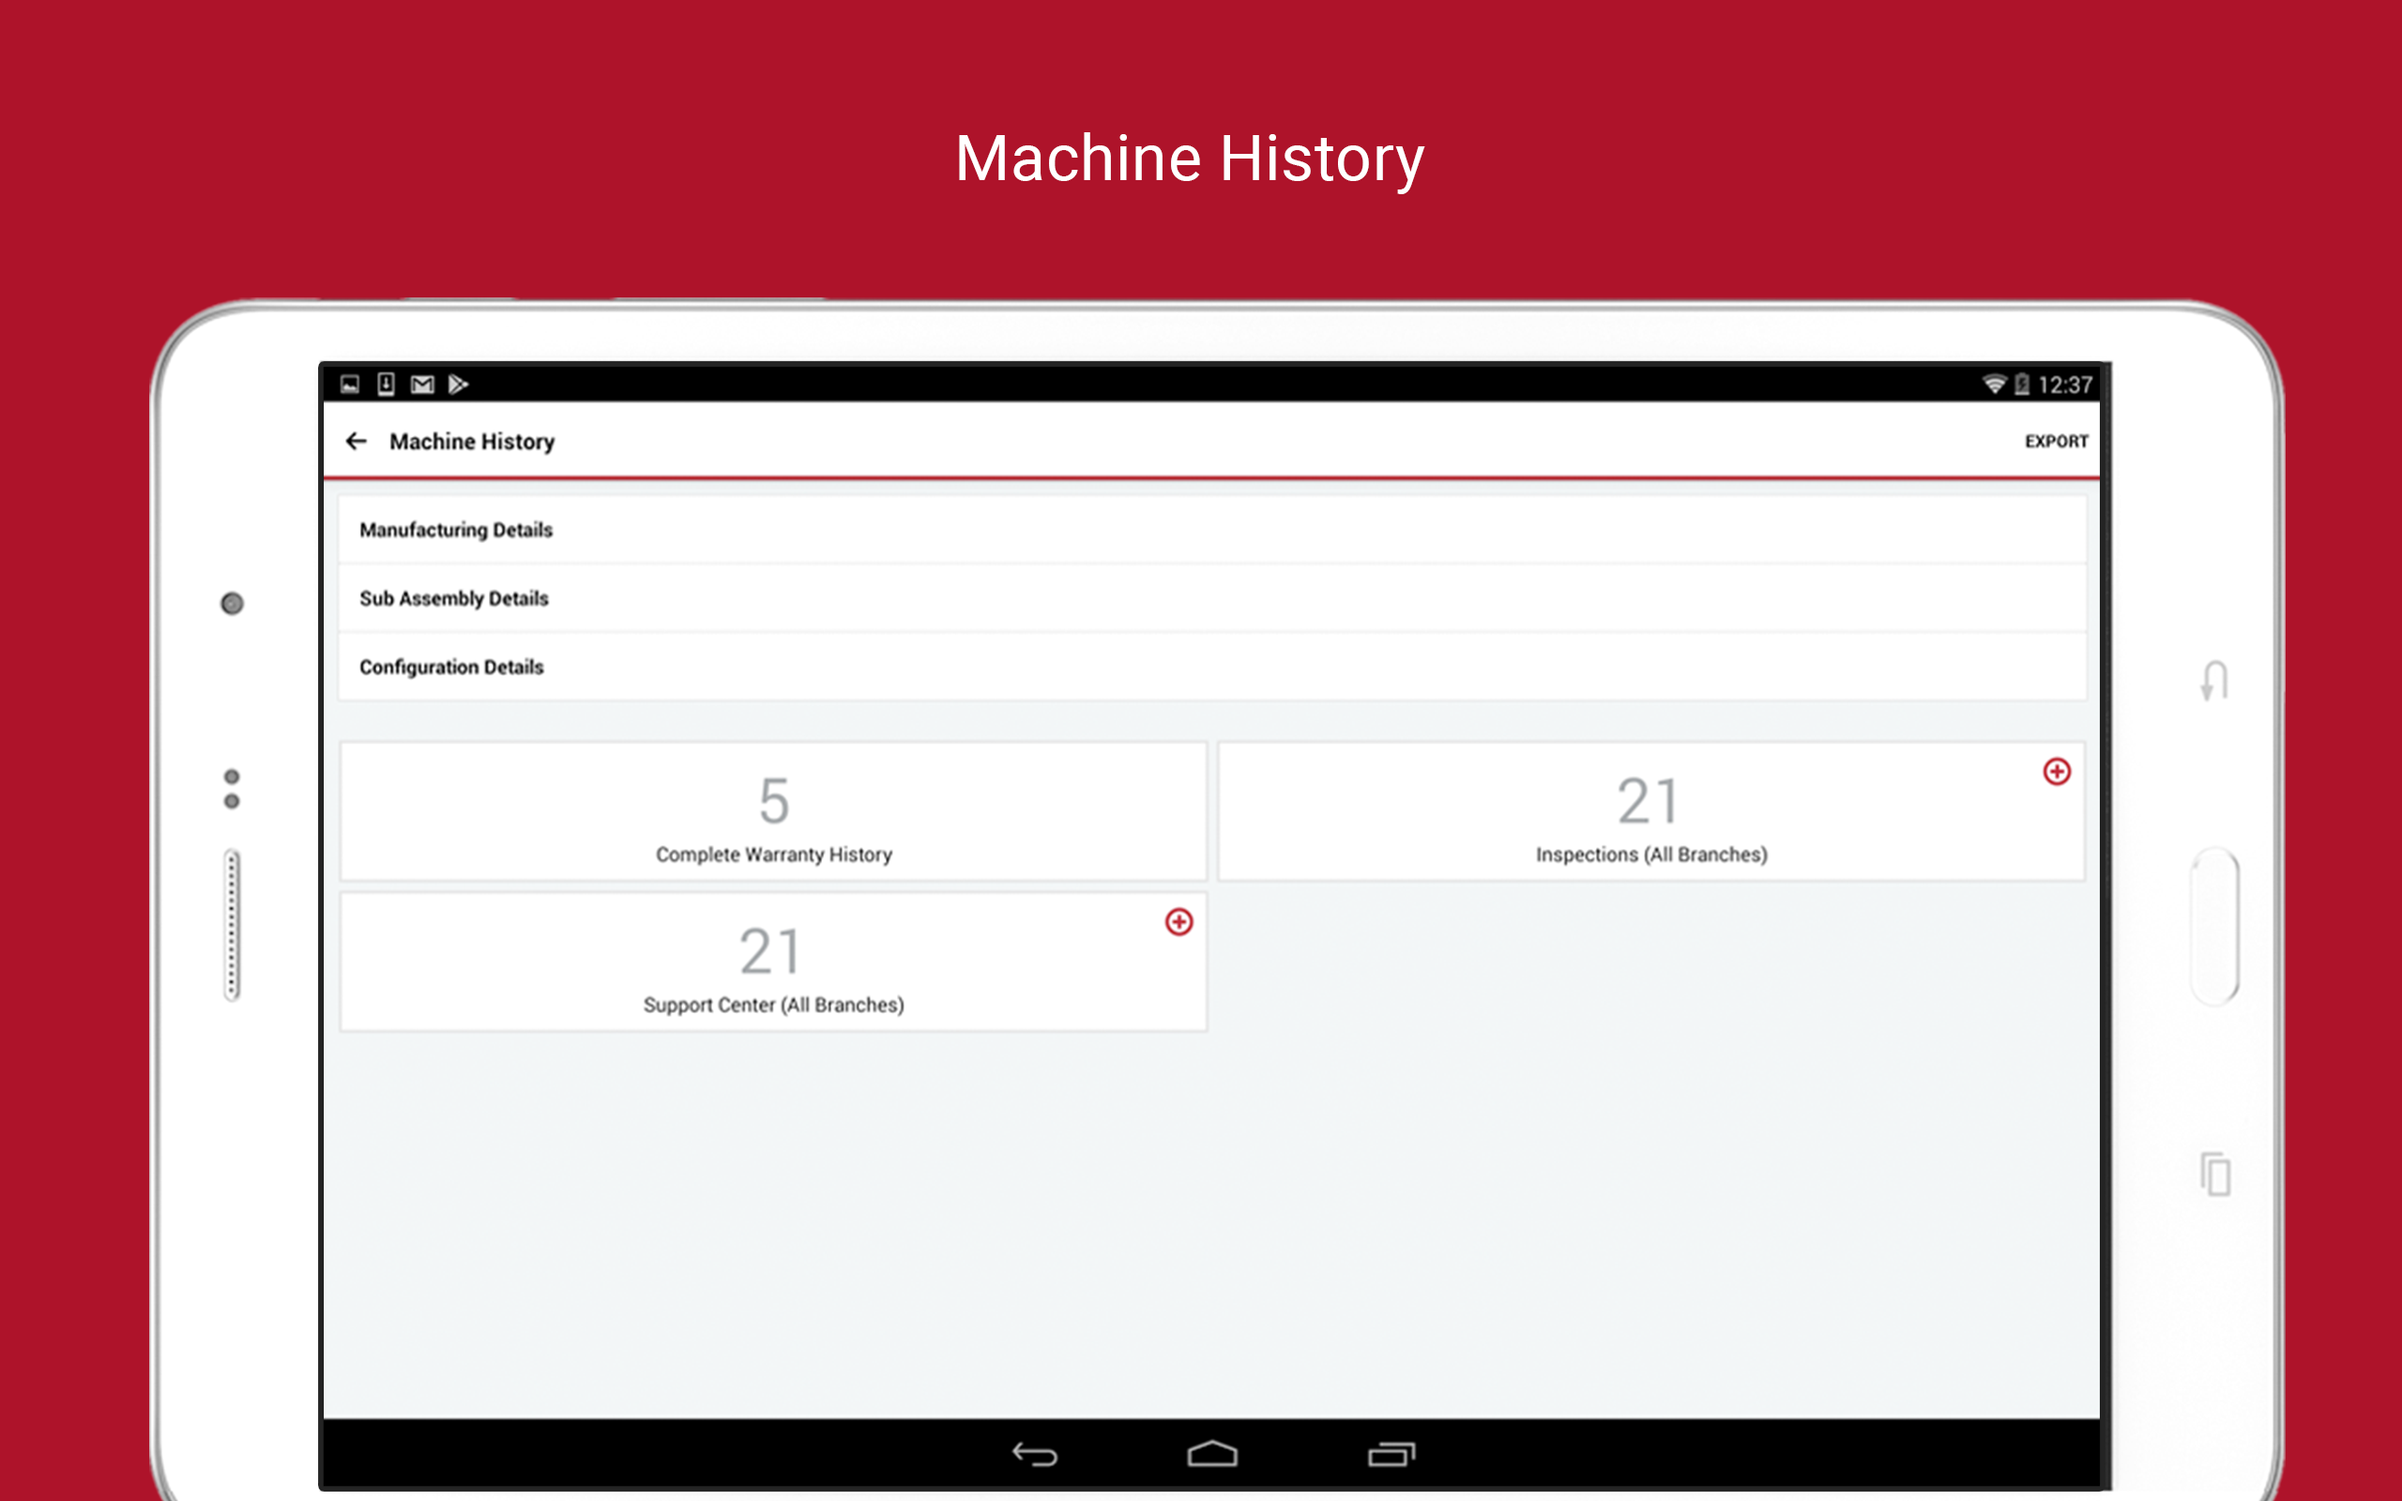Click the plus icon on Support Center card
The image size is (2402, 1501).
(1178, 922)
